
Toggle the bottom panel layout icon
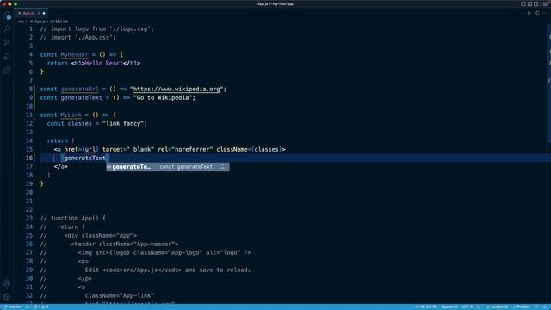pyautogui.click(x=529, y=3)
